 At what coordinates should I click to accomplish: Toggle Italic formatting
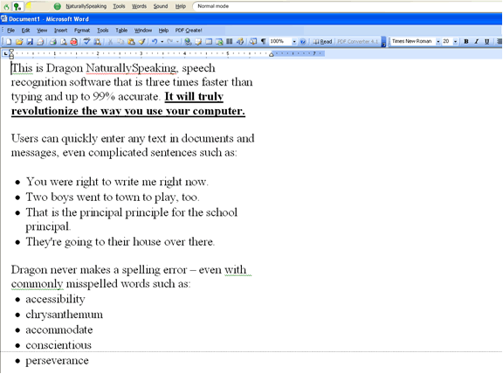click(x=477, y=41)
